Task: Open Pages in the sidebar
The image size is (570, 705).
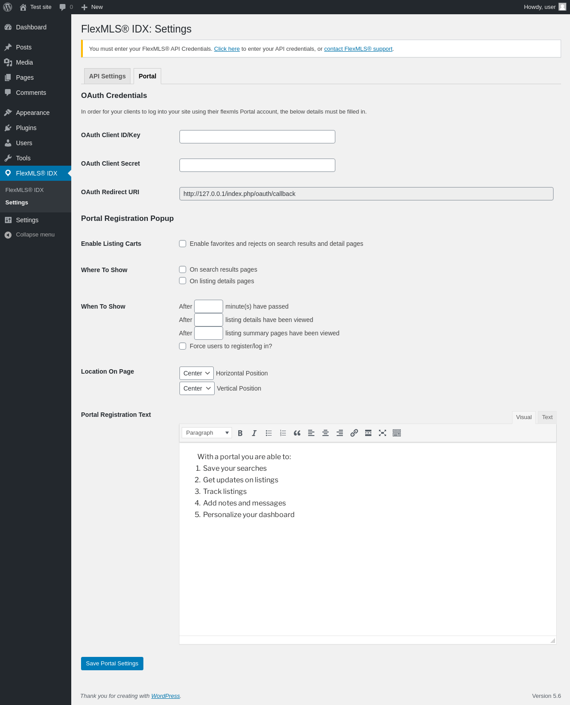Action: point(36,77)
